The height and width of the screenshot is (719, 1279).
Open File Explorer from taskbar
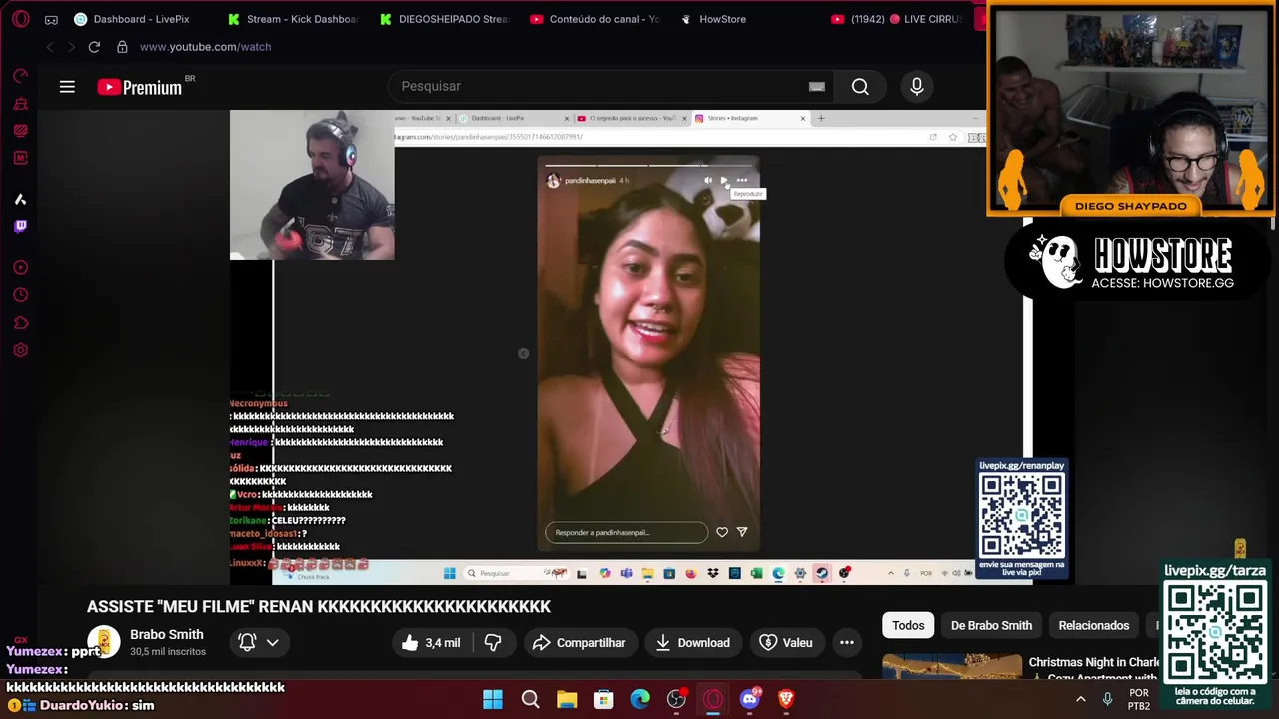[567, 700]
